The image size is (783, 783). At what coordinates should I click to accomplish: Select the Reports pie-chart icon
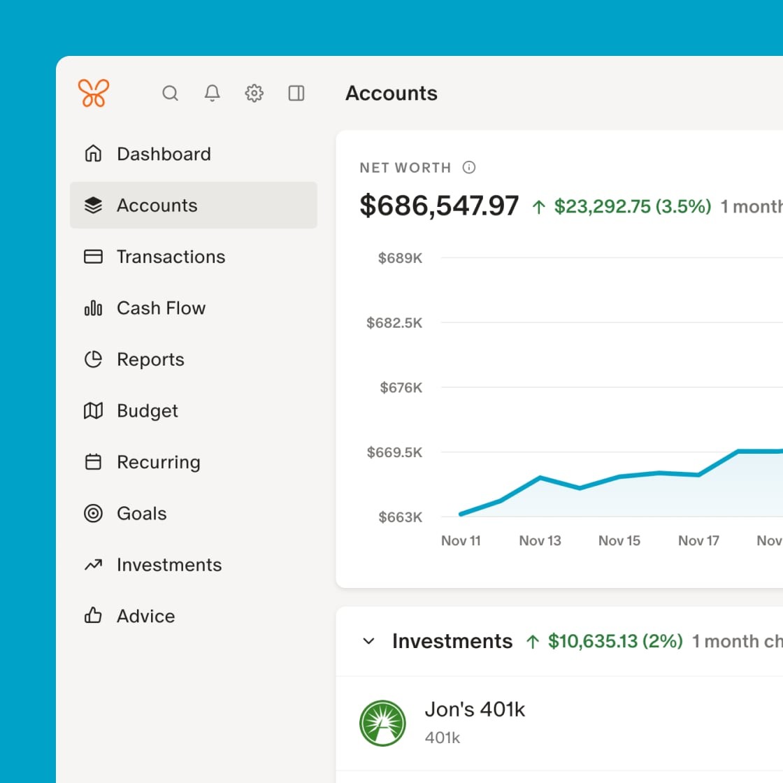pos(93,359)
